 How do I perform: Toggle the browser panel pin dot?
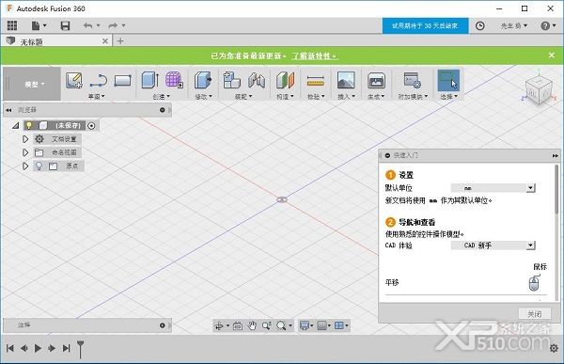(x=163, y=110)
